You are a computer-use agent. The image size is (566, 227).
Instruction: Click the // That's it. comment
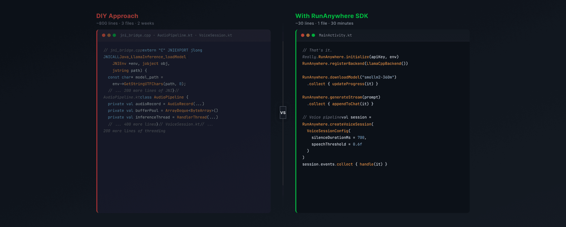pos(317,50)
